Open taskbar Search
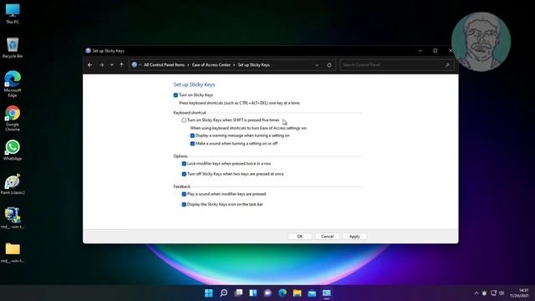535x301 pixels. coord(223,293)
